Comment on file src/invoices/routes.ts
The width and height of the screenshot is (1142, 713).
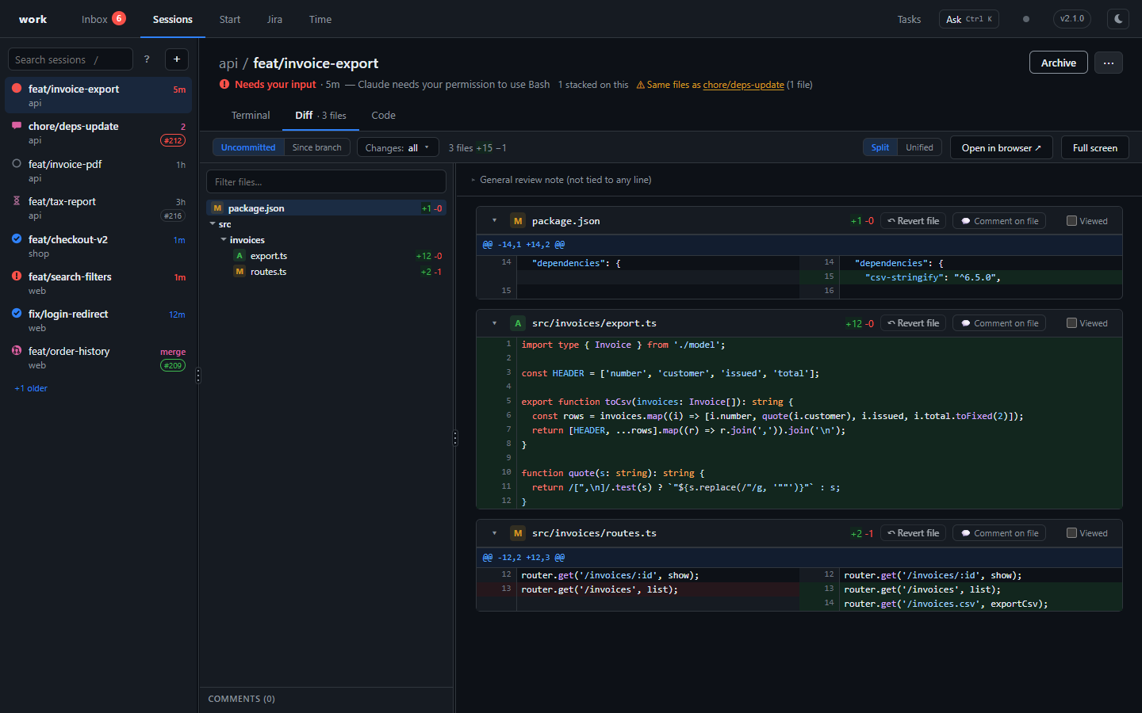999,533
